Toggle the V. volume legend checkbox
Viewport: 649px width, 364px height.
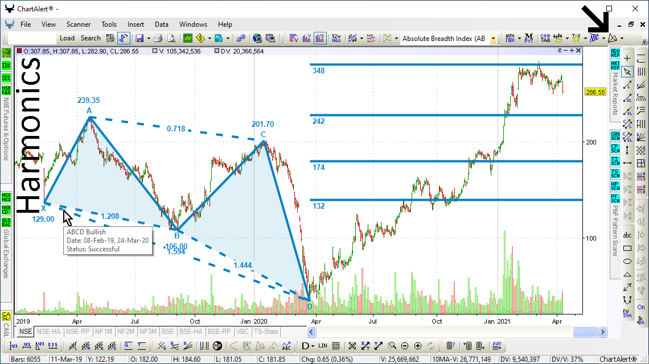click(155, 51)
